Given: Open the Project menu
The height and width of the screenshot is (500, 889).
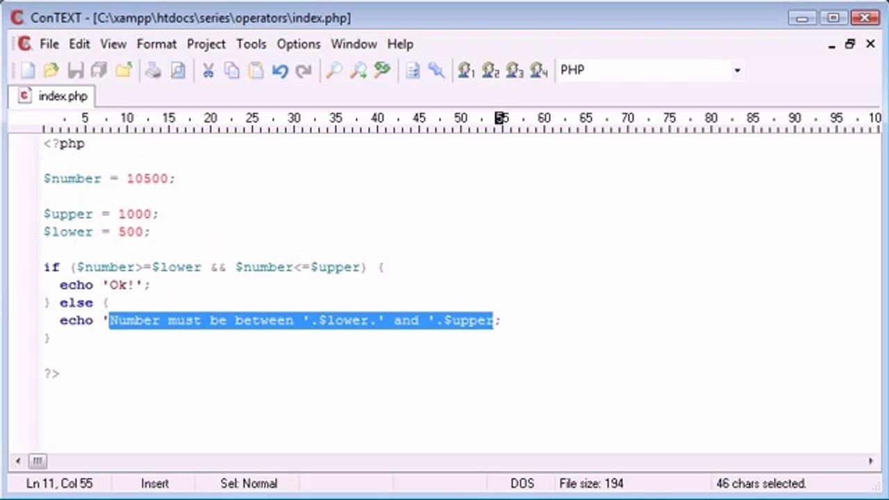Looking at the screenshot, I should [x=206, y=44].
